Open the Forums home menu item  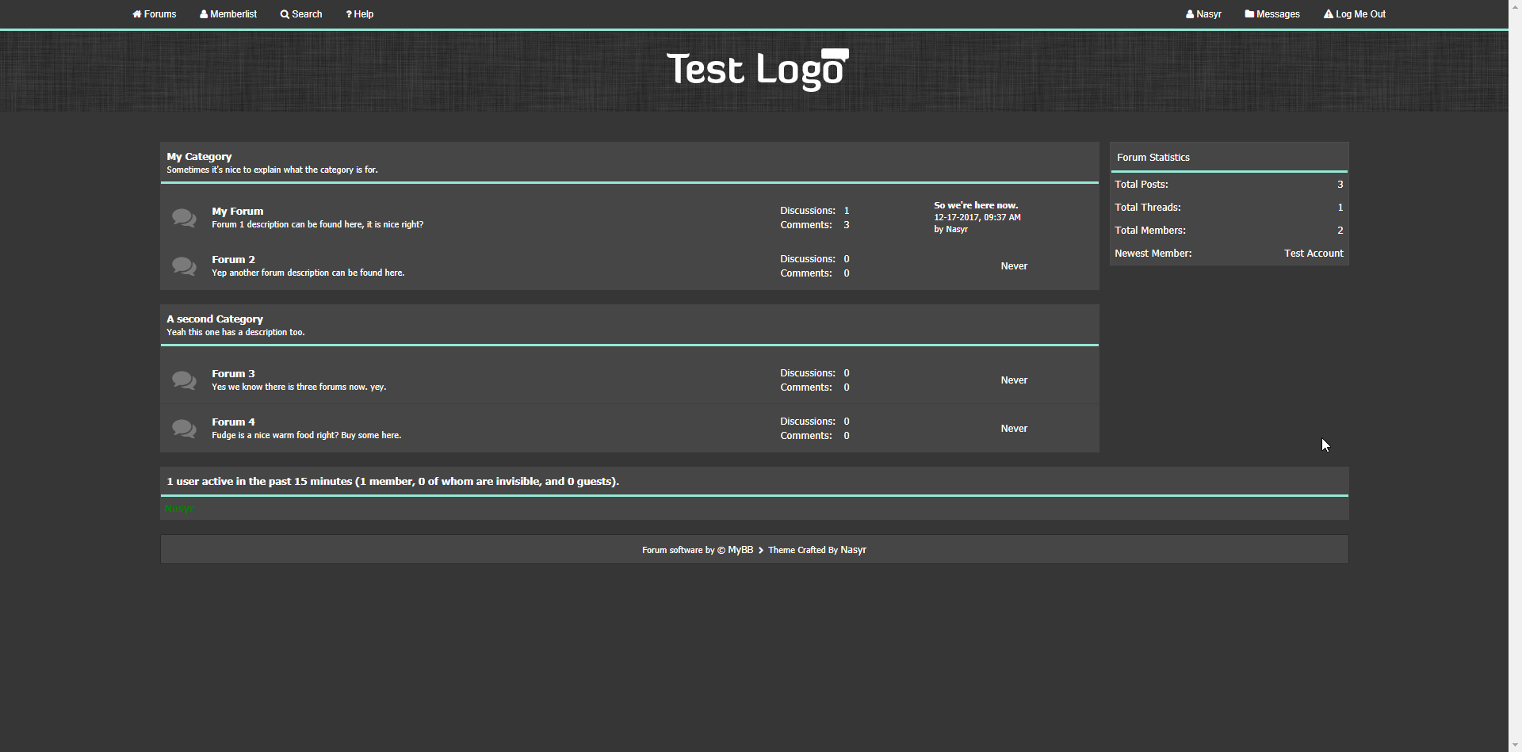click(155, 14)
